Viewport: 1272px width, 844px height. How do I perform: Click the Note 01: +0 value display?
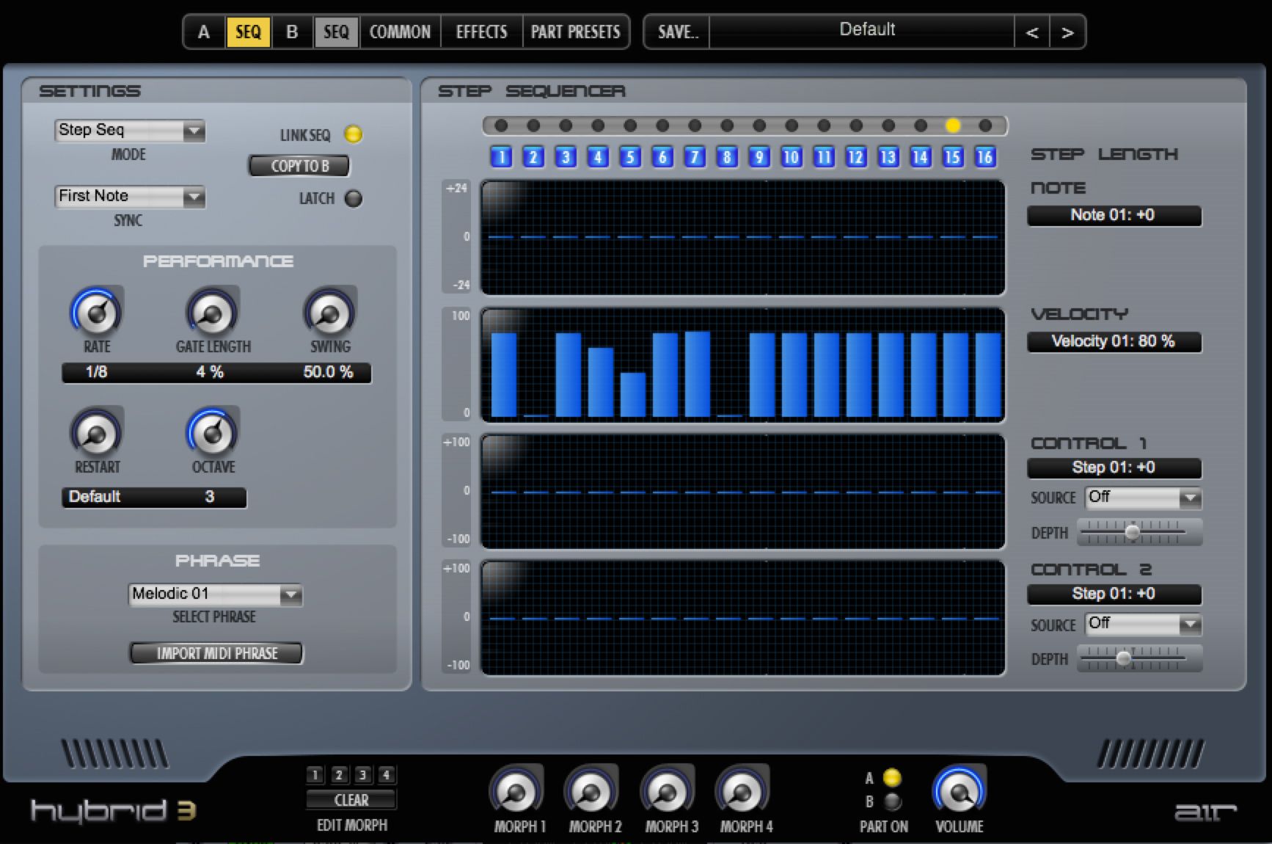tap(1114, 215)
